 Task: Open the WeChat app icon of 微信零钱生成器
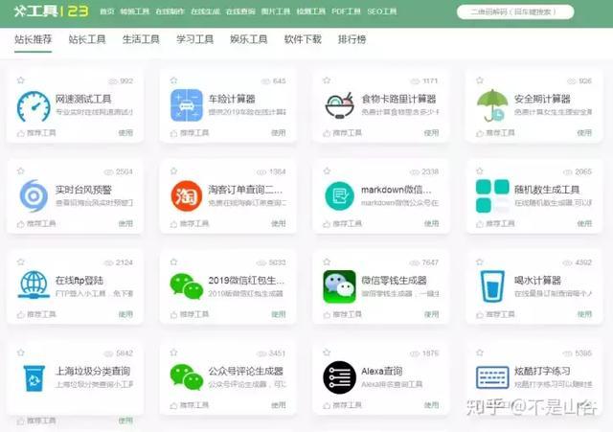pos(339,286)
